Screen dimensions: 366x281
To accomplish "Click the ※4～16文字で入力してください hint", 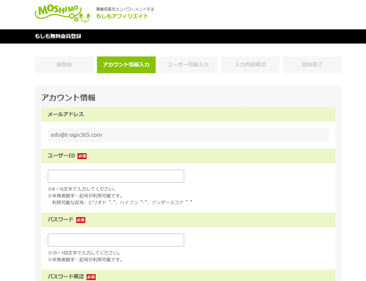I will 82,189.
